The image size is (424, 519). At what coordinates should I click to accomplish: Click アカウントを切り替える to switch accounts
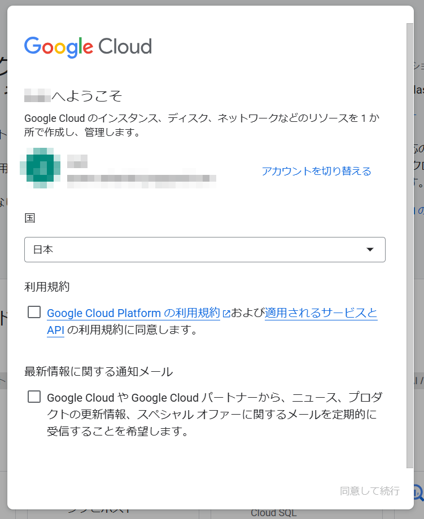(x=316, y=171)
